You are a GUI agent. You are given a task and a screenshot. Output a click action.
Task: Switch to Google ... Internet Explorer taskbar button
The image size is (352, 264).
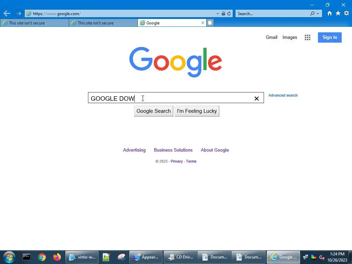[283, 257]
